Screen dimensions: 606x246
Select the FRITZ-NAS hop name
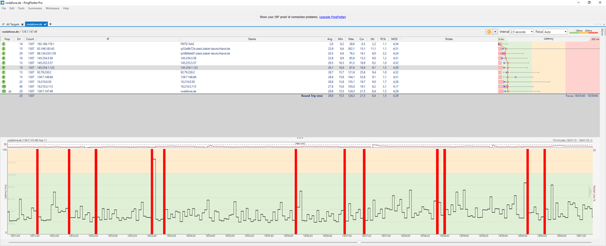point(187,44)
